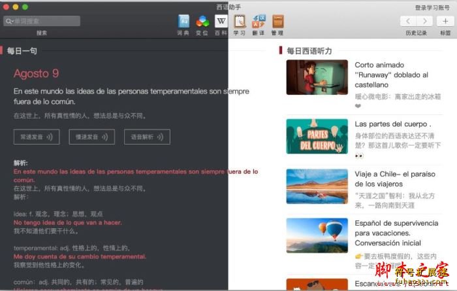Open the 翻译 translation tool

pyautogui.click(x=259, y=25)
